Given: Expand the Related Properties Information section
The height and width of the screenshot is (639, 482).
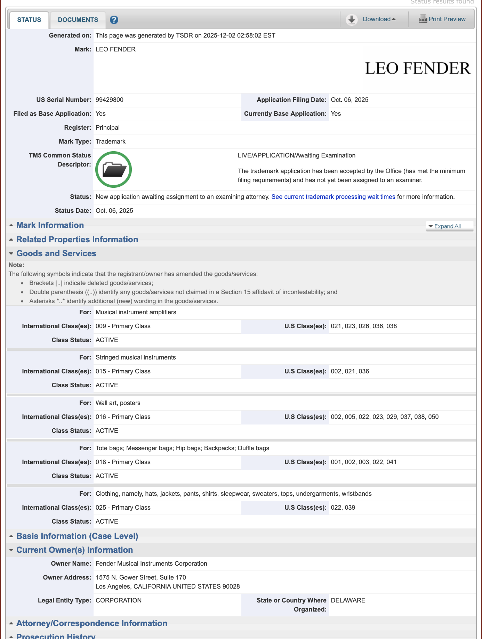Looking at the screenshot, I should [77, 240].
